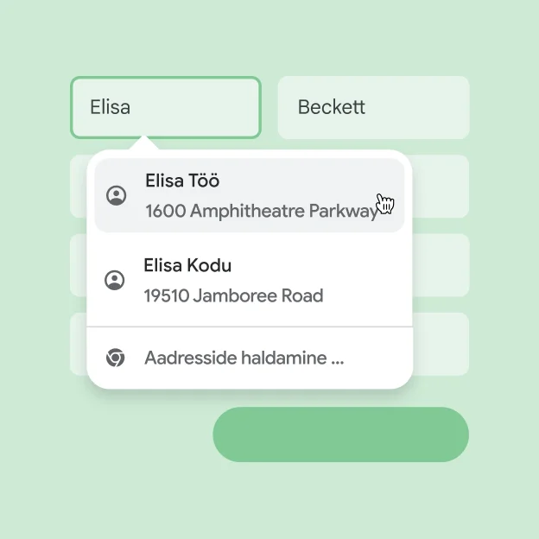Viewport: 539px width, 539px height.
Task: Click the Beckett last name field
Action: (373, 107)
